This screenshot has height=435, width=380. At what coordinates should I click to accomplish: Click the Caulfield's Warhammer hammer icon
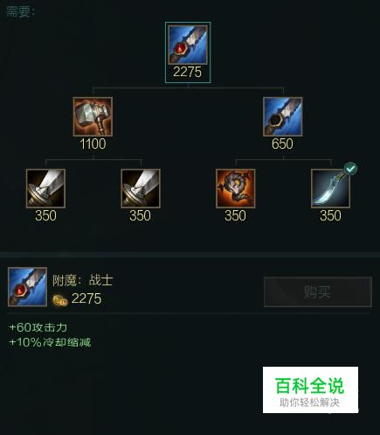[93, 116]
